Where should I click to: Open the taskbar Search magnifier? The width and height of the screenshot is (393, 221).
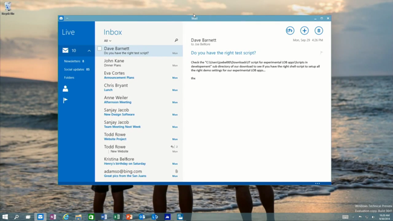tap(16, 217)
